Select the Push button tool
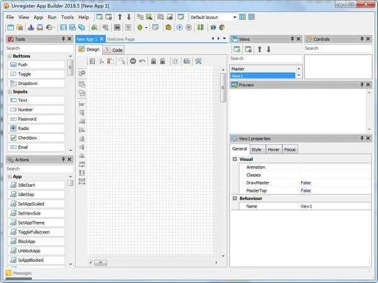 37,65
